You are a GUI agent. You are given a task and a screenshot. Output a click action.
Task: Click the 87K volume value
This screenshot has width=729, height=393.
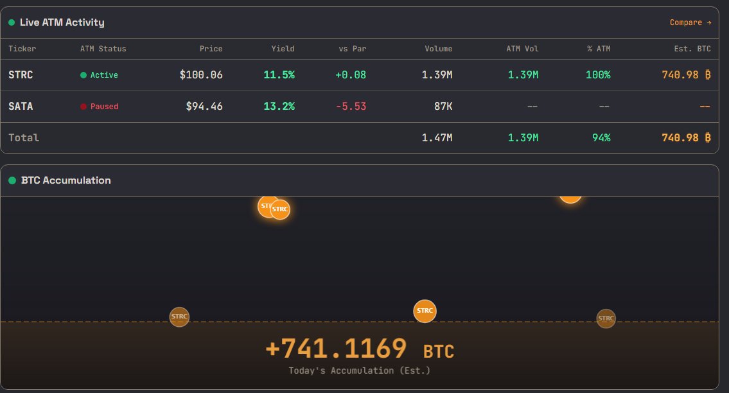click(443, 107)
